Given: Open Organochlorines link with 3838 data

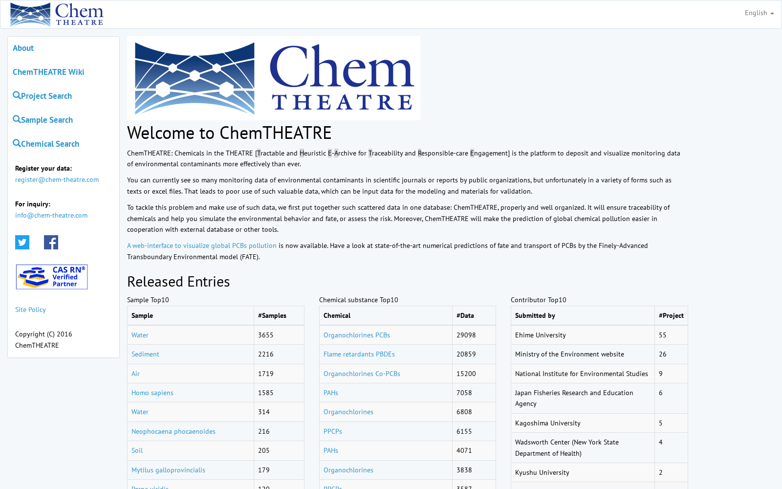Looking at the screenshot, I should [348, 470].
